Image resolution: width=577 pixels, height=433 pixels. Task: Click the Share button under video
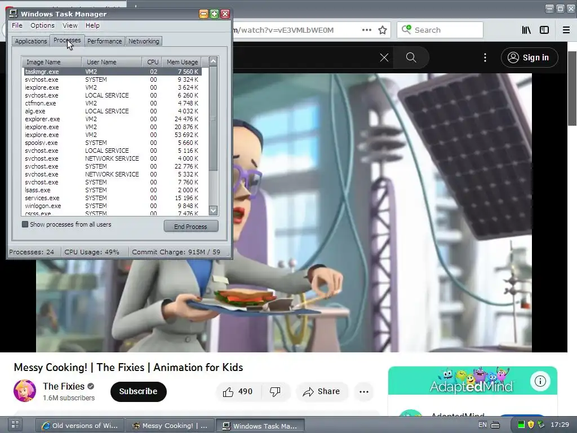(321, 392)
